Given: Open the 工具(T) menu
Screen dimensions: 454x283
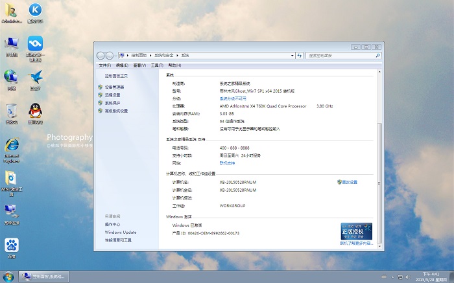Looking at the screenshot, I should pos(157,65).
